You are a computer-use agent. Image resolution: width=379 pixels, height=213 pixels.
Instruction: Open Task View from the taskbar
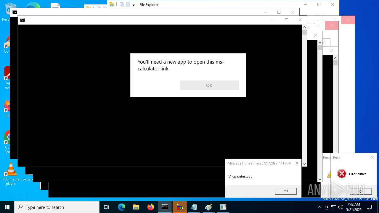pyautogui.click(x=107, y=207)
